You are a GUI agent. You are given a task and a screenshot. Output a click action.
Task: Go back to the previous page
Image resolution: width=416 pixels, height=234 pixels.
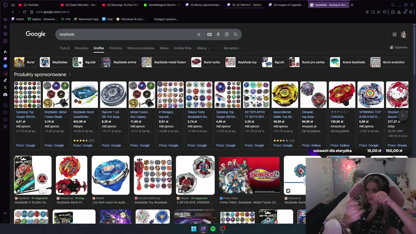tap(13, 12)
